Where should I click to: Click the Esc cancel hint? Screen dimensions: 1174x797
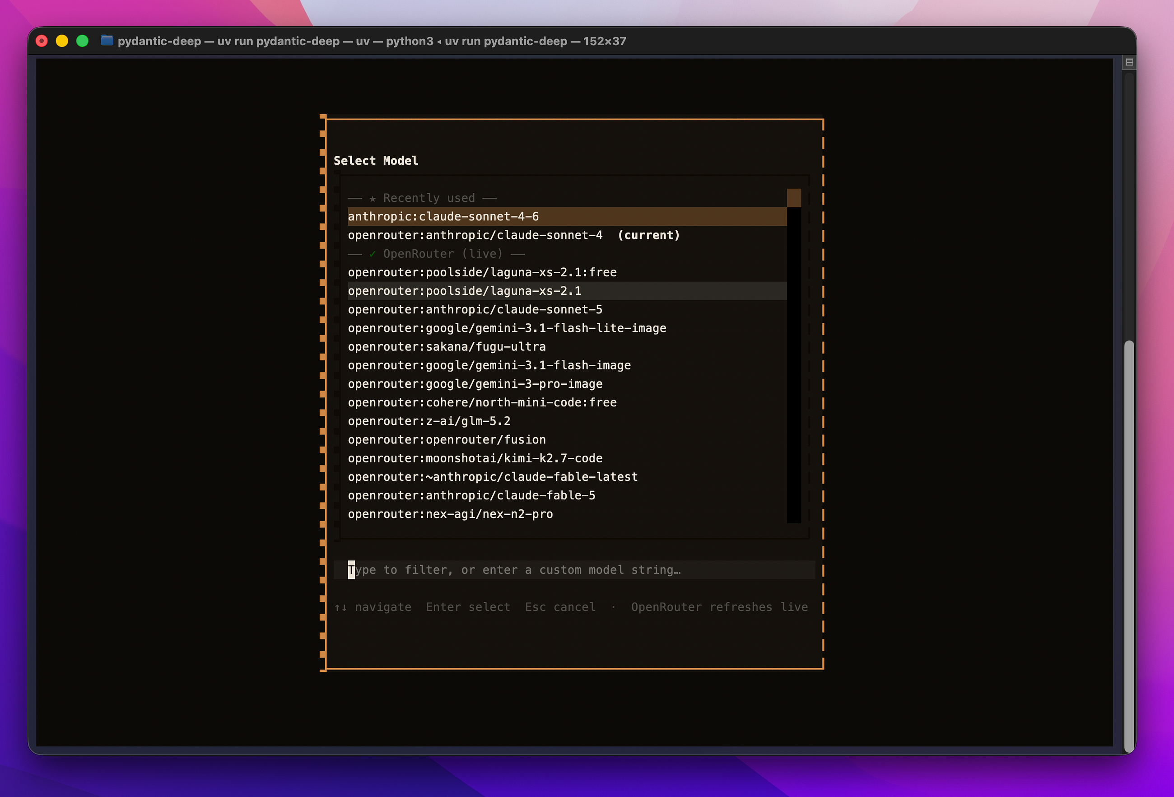pyautogui.click(x=560, y=606)
